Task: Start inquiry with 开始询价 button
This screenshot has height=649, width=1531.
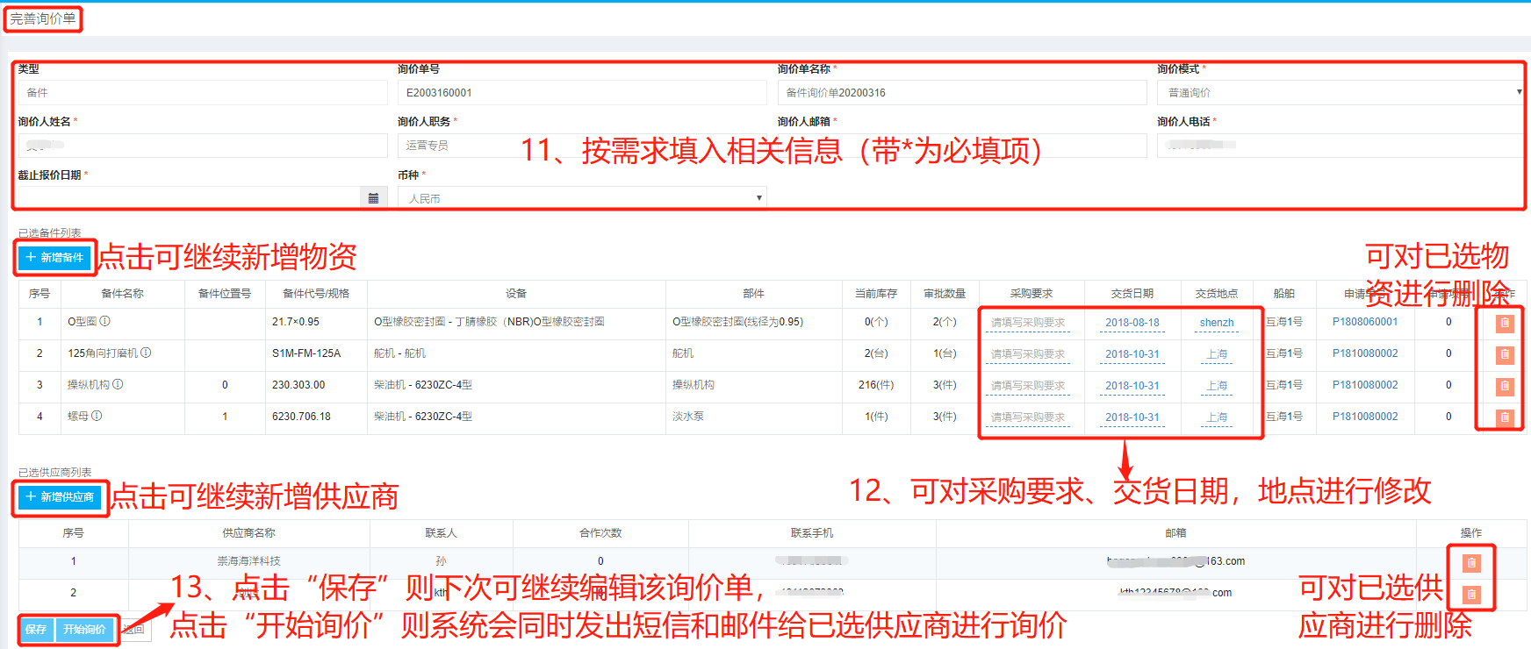Action: [x=84, y=629]
